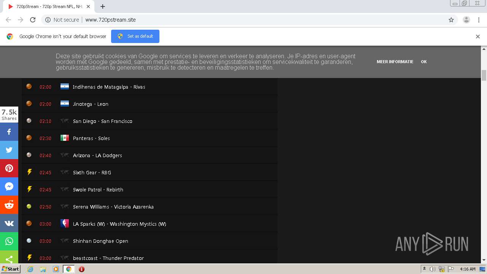Viewport: 487px width, 274px height.
Task: Click the browser forward arrow
Action: tap(21, 20)
